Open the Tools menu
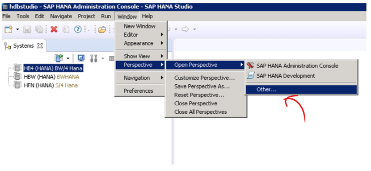This screenshot has height=171, width=371. coord(22,16)
